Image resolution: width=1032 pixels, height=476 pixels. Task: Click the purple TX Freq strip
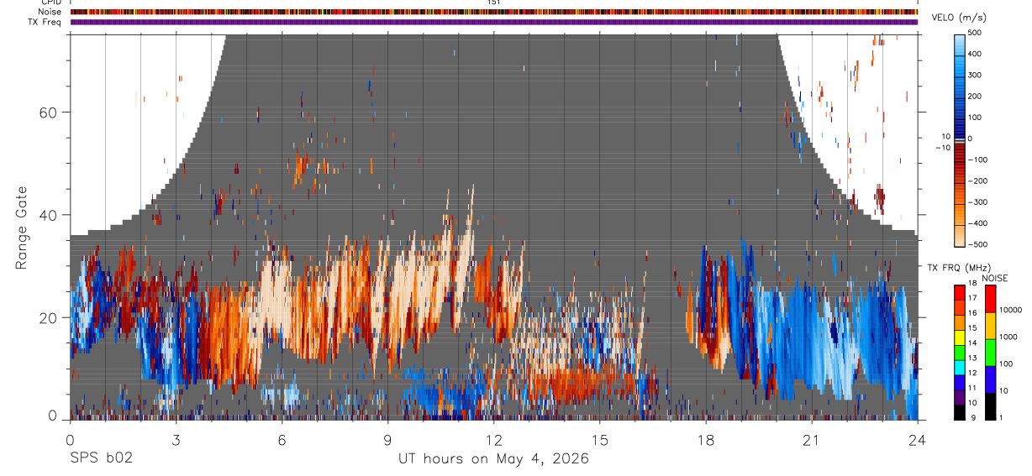(x=494, y=22)
